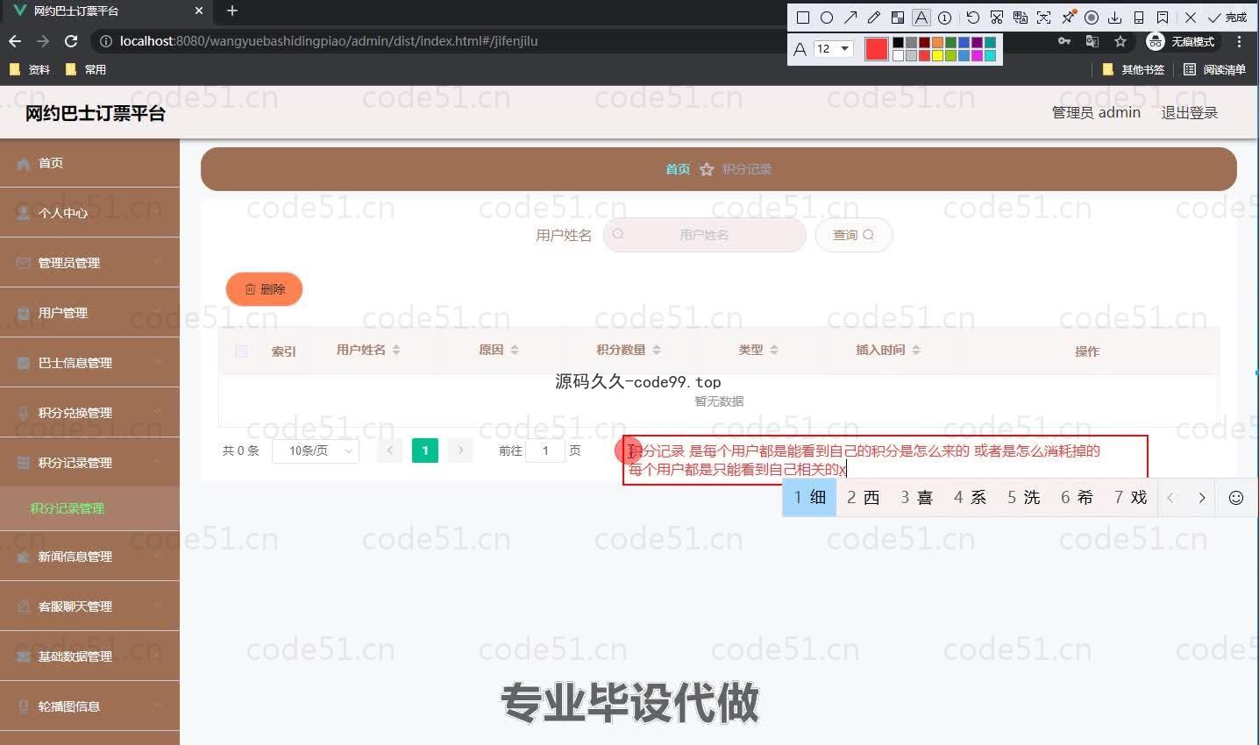
Task: Click 退出登录 to log out
Action: [x=1189, y=112]
